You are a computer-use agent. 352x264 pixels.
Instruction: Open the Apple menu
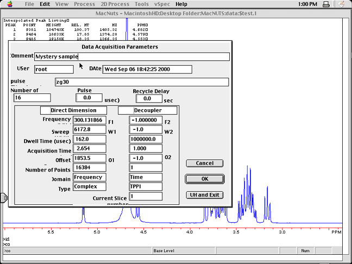[x=9, y=4]
